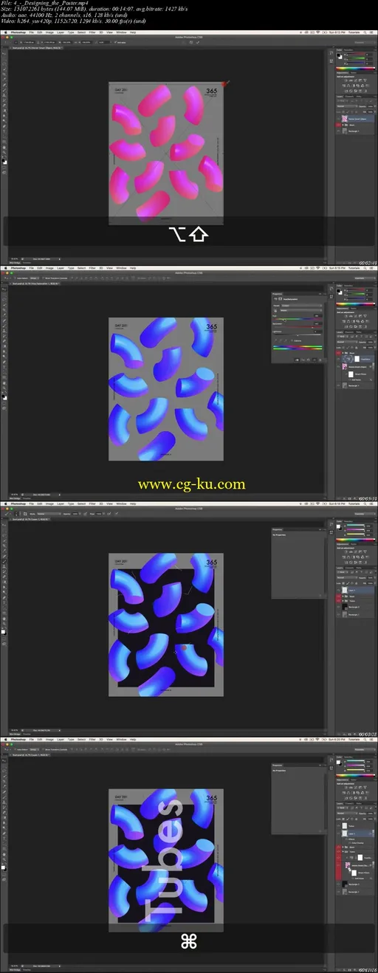Toggle Rectangle 1 visibility eye in black-background frame

pyautogui.click(x=338, y=614)
